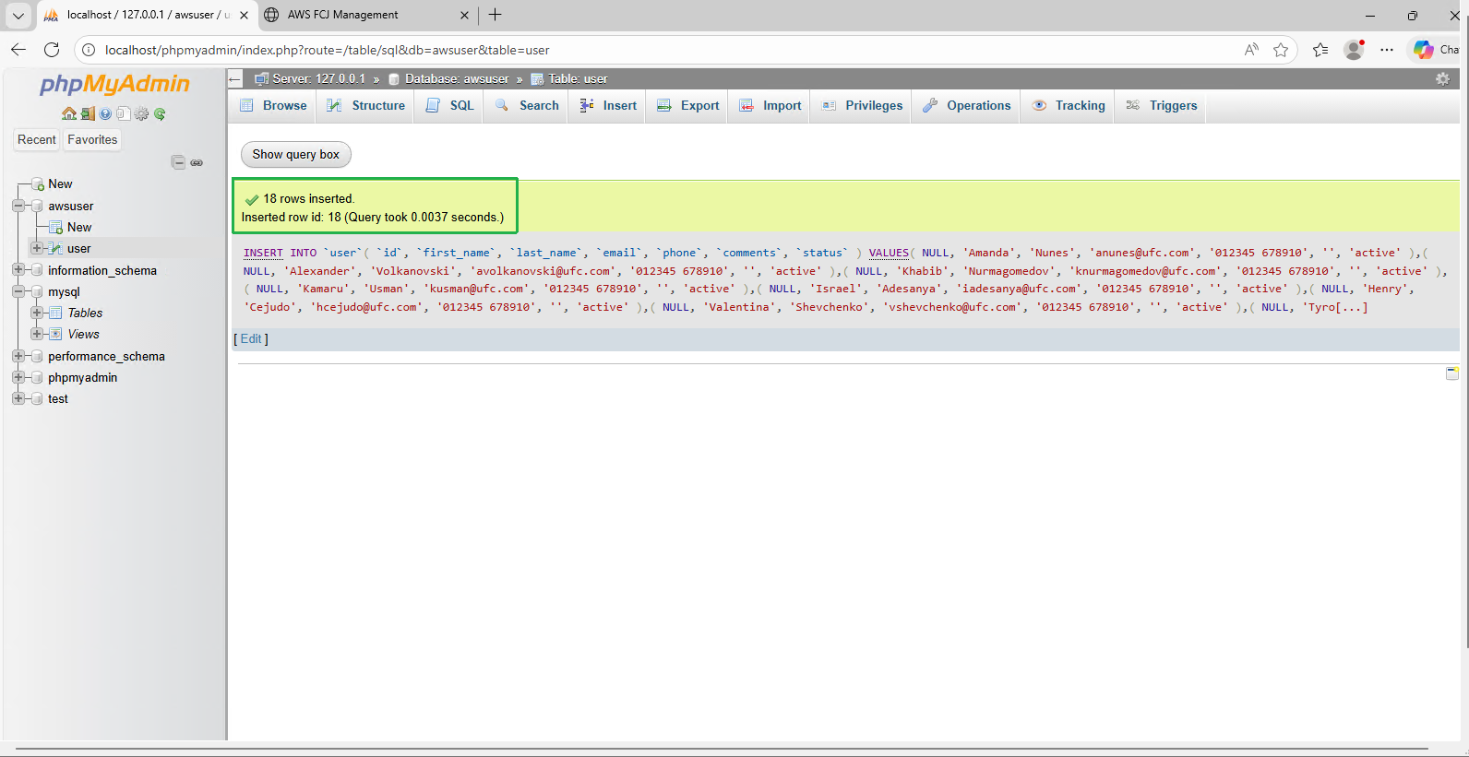Click the link-with-main-panel chain icon

coord(197,163)
